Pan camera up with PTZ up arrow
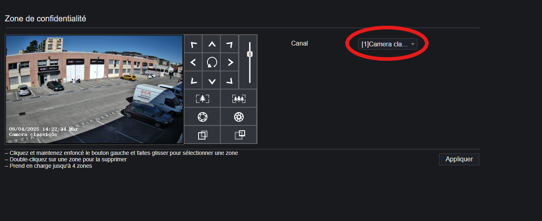 click(211, 44)
